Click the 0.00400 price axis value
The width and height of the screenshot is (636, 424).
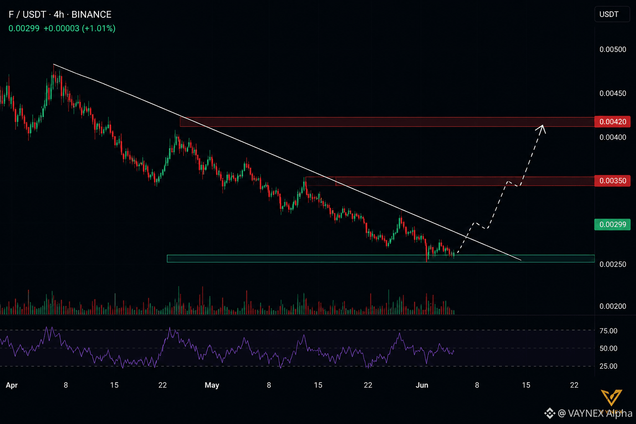pos(613,137)
